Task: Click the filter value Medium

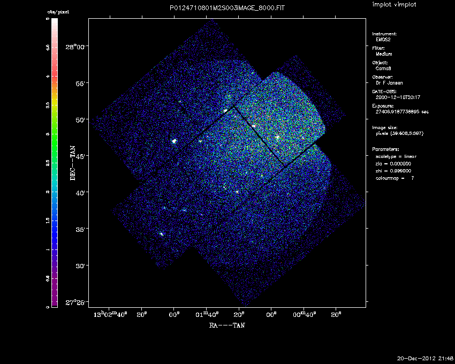Action: (384, 54)
